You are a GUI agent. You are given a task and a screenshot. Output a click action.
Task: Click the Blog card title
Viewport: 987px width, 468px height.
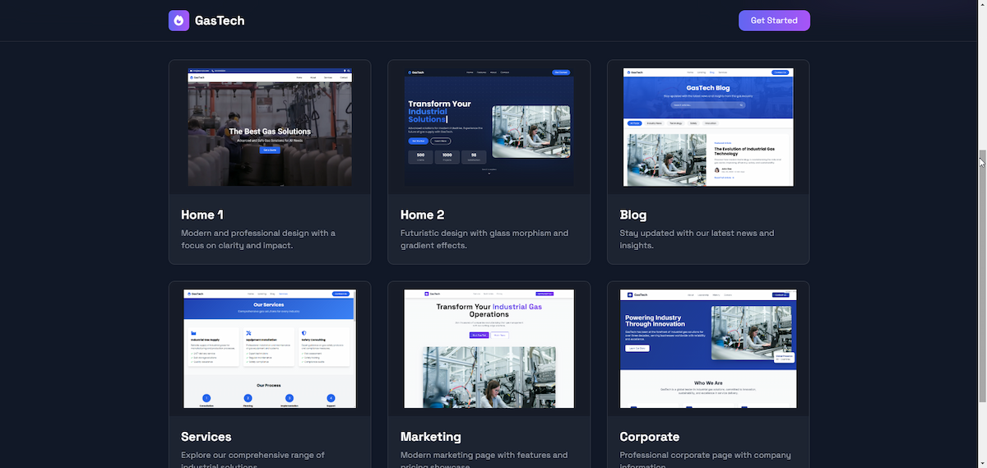pos(633,215)
